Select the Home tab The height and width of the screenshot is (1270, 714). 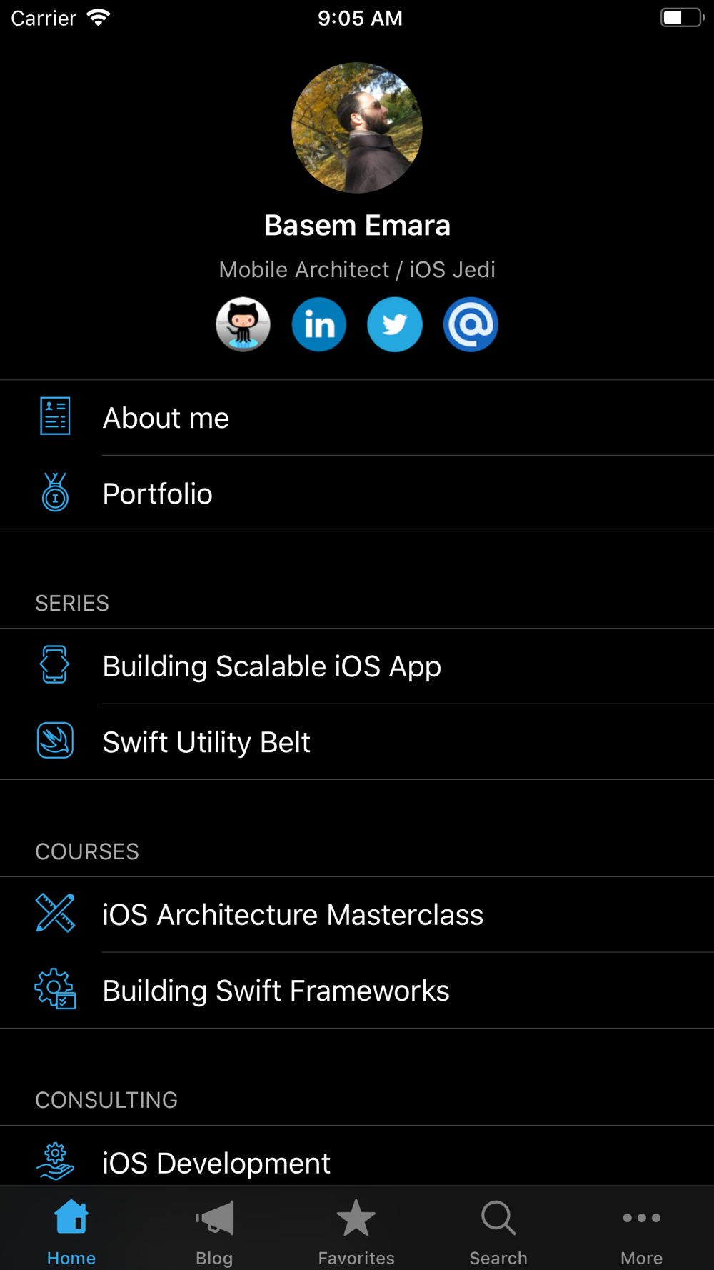point(71,1230)
